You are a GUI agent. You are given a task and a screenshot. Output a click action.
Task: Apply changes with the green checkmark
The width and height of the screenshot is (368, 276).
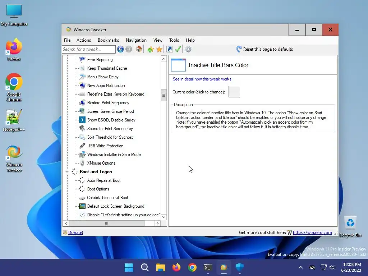tap(178, 49)
